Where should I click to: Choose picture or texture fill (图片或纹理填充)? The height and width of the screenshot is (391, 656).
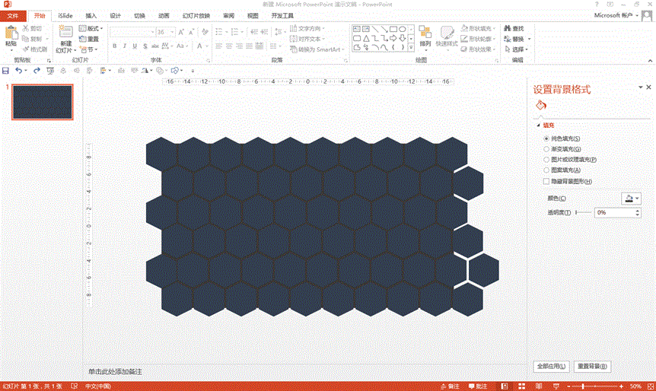coord(546,160)
